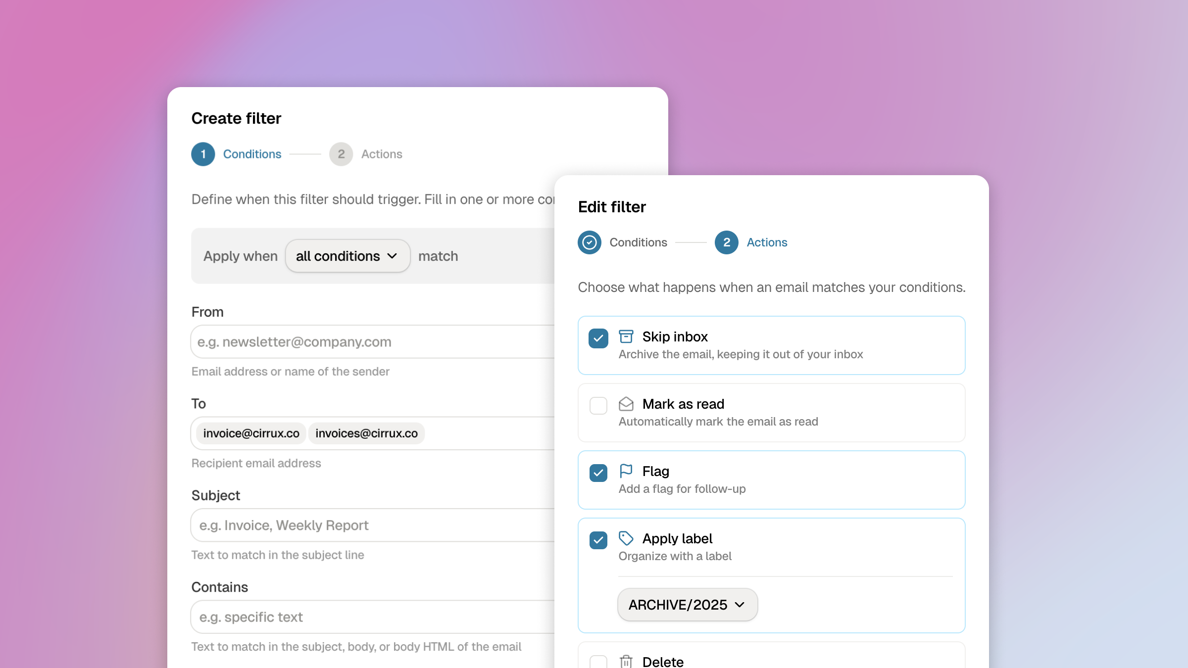Click the completed Conditions checkmark step icon

(589, 242)
